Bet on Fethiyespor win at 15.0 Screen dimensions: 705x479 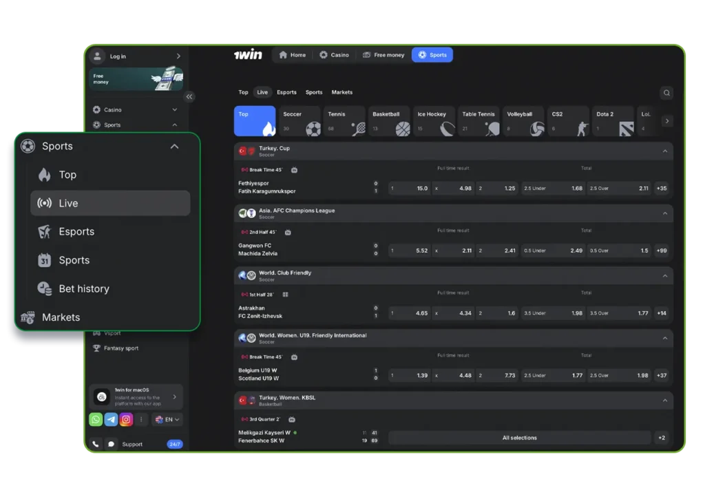click(410, 188)
